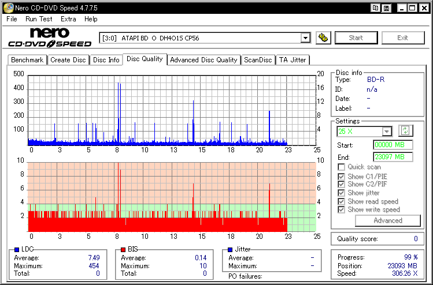433x285 pixels.
Task: Click the LDC Average value 7.49
Action: (x=94, y=258)
